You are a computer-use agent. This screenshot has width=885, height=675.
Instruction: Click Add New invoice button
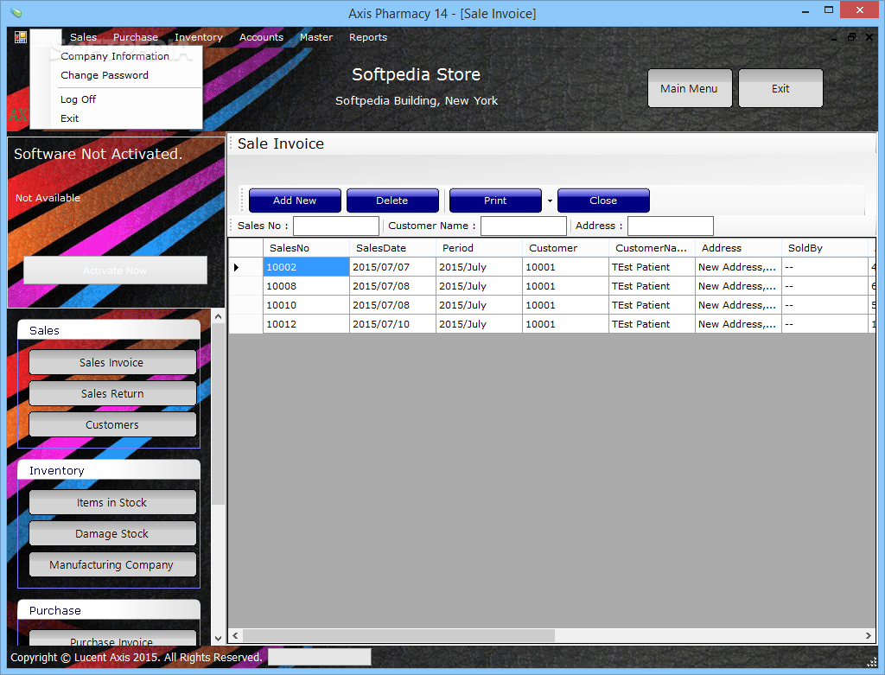point(295,201)
